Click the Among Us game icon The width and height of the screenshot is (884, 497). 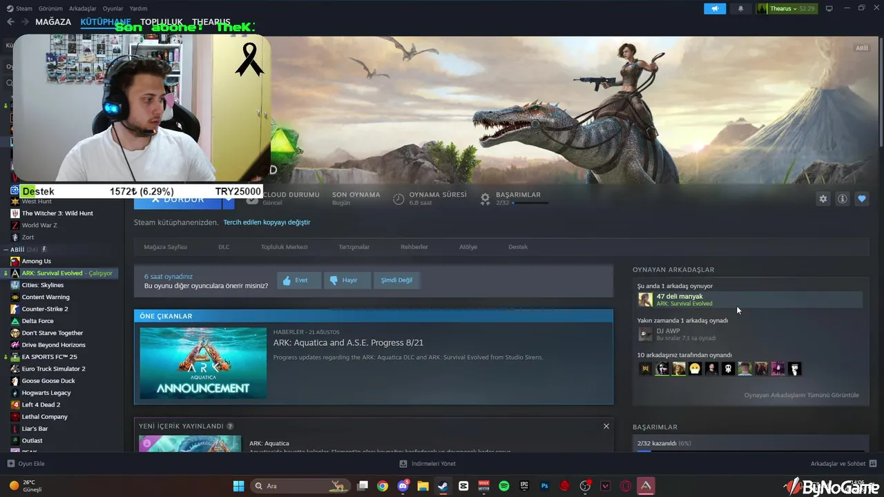click(15, 261)
